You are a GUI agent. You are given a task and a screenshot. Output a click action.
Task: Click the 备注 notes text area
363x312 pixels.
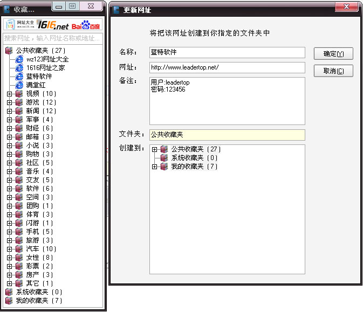tap(227, 101)
